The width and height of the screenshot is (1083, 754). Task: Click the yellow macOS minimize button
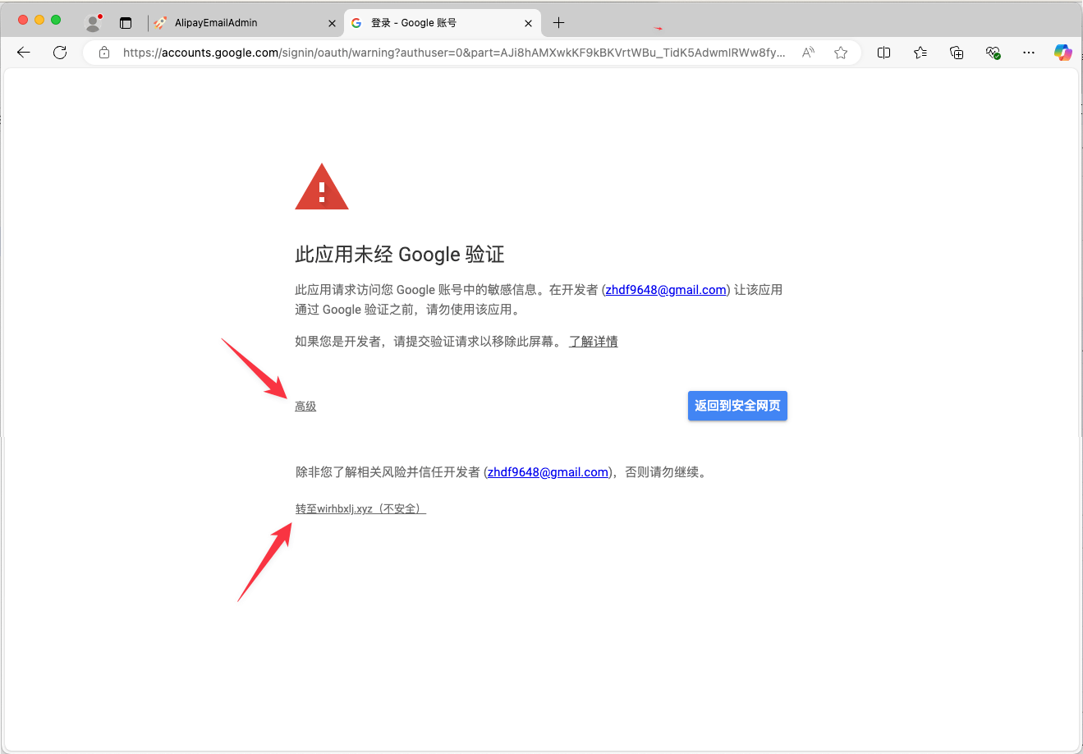point(39,20)
